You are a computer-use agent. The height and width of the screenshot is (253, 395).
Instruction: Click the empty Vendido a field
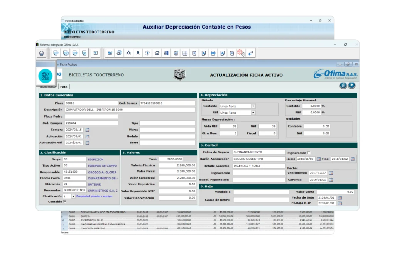pyautogui.click(x=261, y=192)
